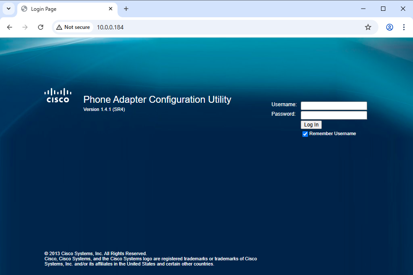Viewport: 413px width, 275px height.
Task: Click the Log In button
Action: pyautogui.click(x=311, y=125)
